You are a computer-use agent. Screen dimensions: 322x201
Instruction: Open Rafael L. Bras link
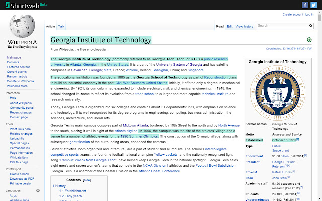282,172
